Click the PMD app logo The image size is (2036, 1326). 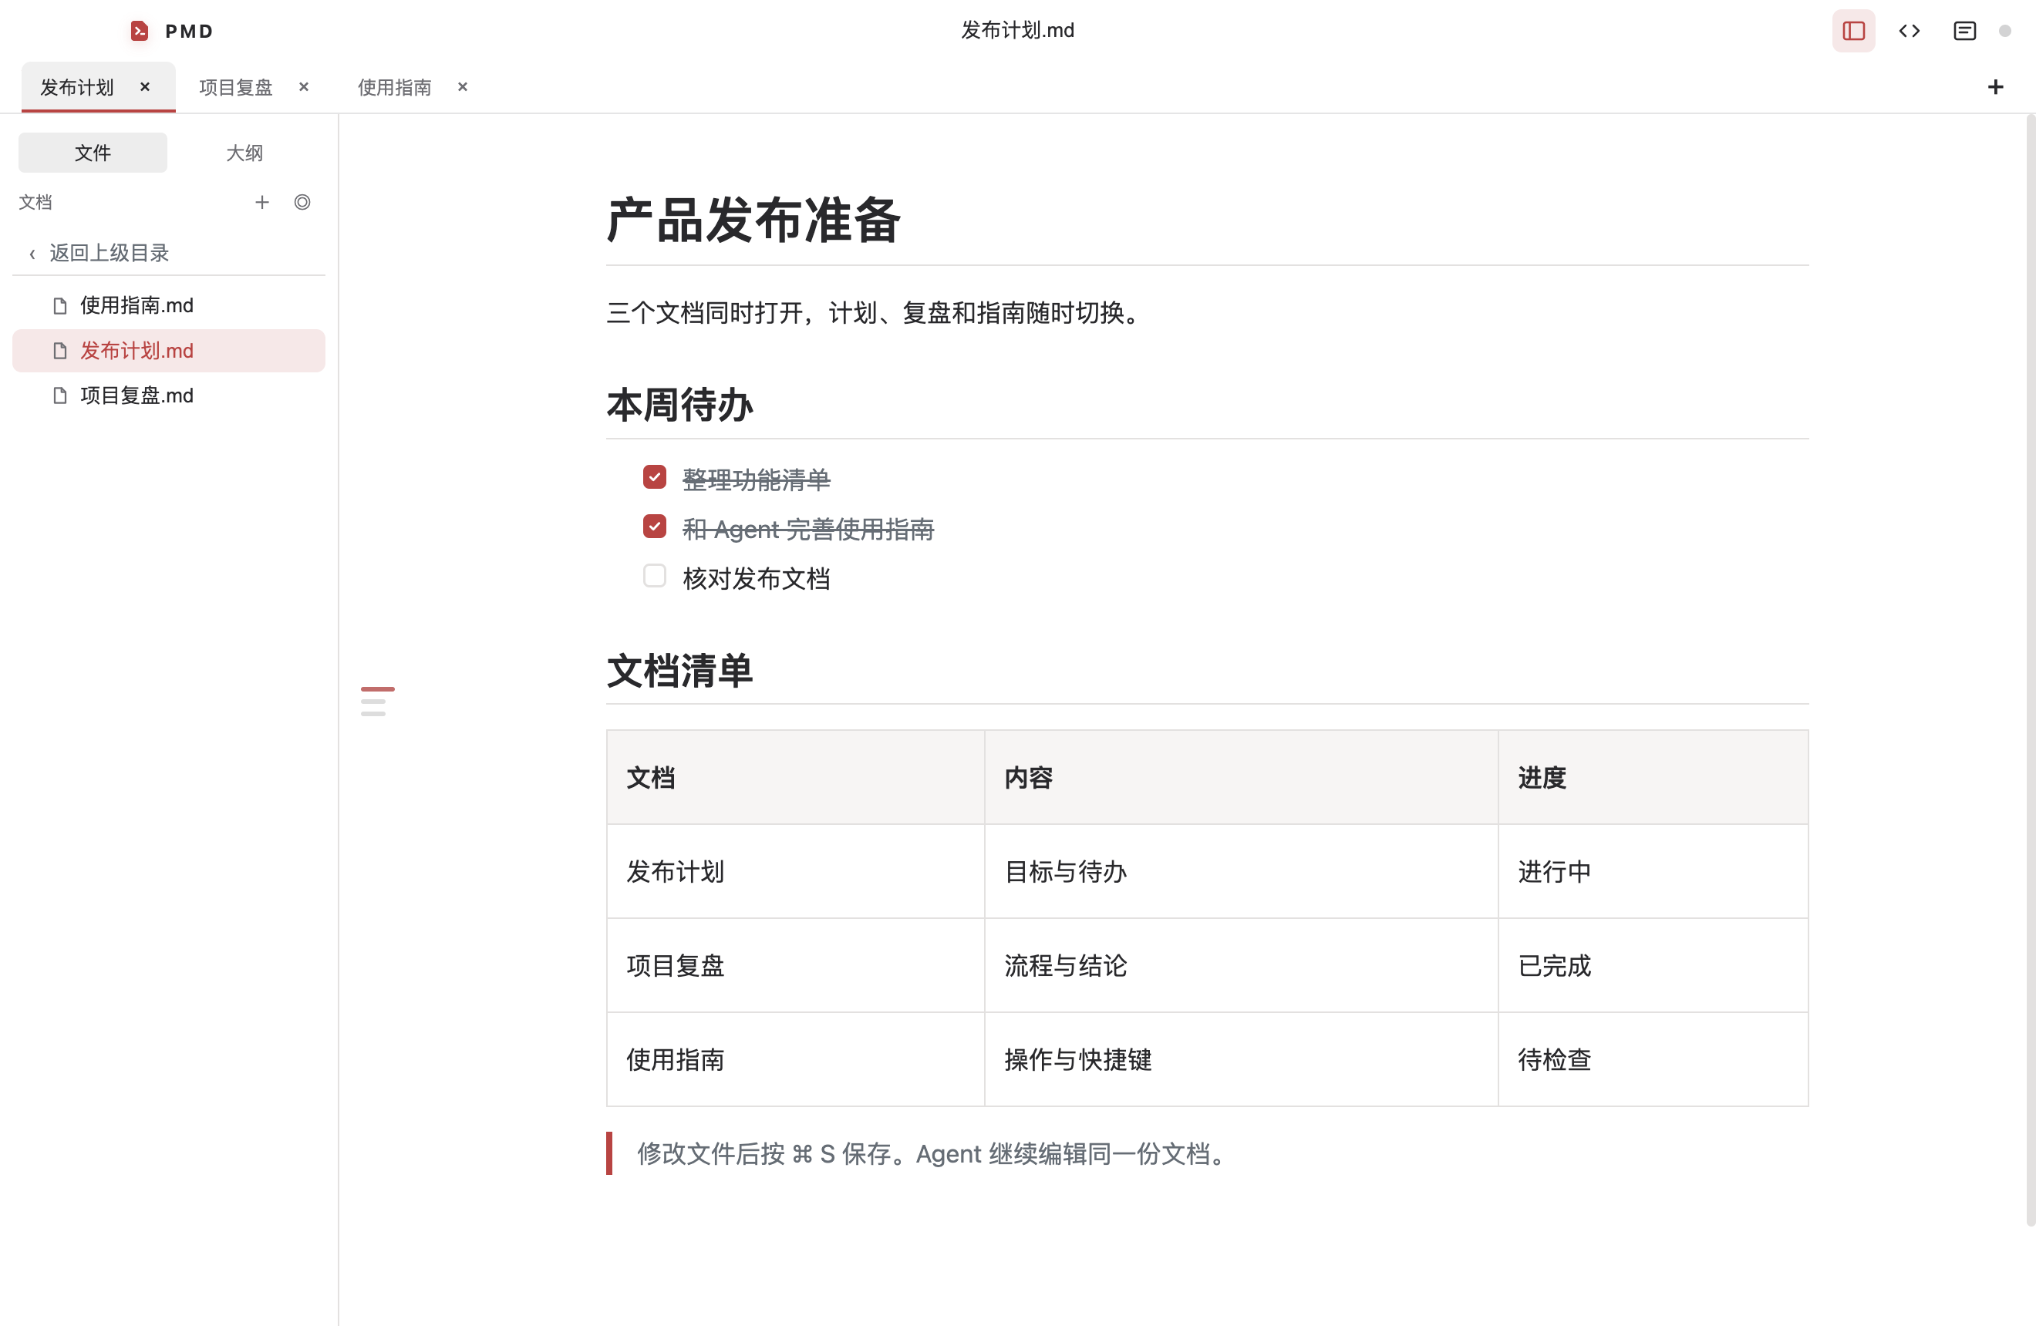point(140,31)
